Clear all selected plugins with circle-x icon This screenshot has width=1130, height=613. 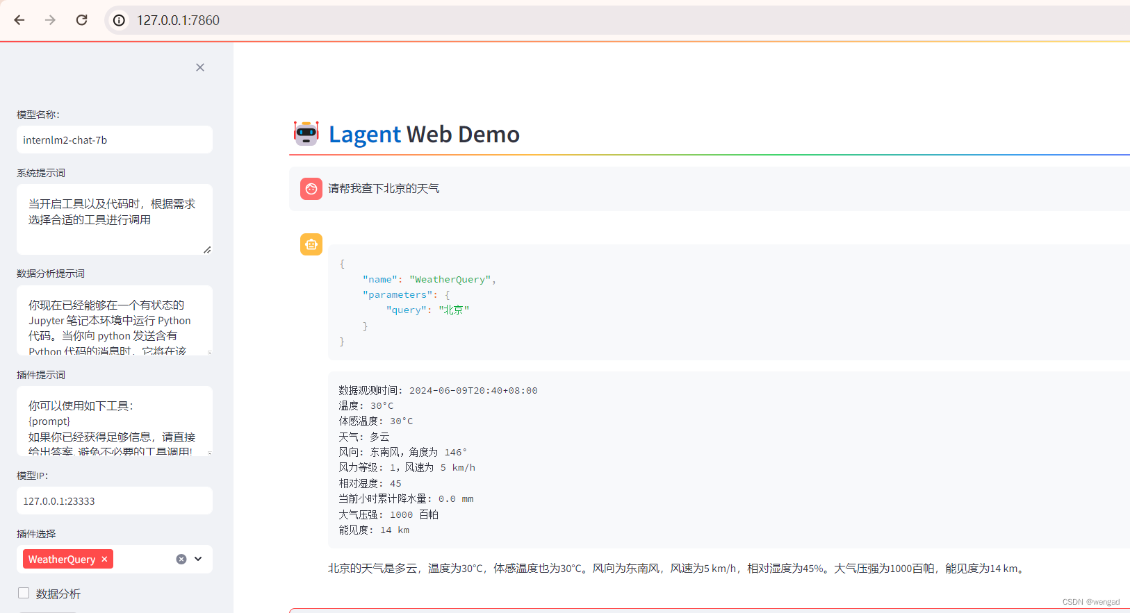[x=181, y=560]
